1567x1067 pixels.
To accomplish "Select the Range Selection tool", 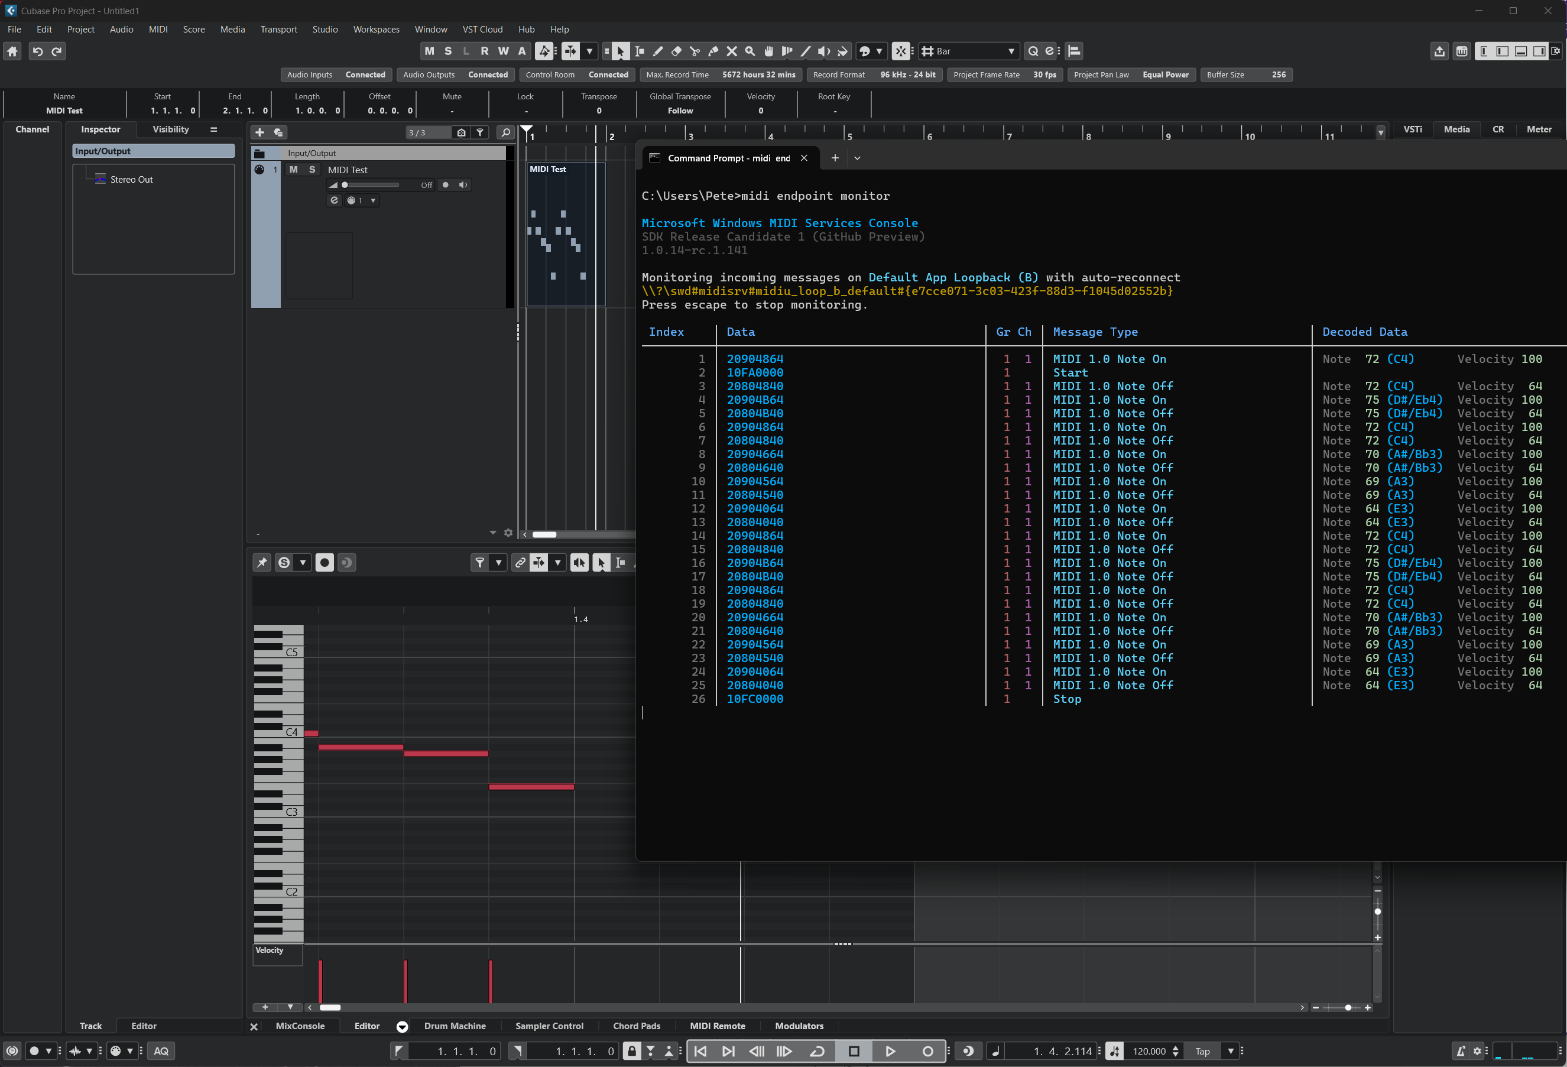I will tap(639, 51).
